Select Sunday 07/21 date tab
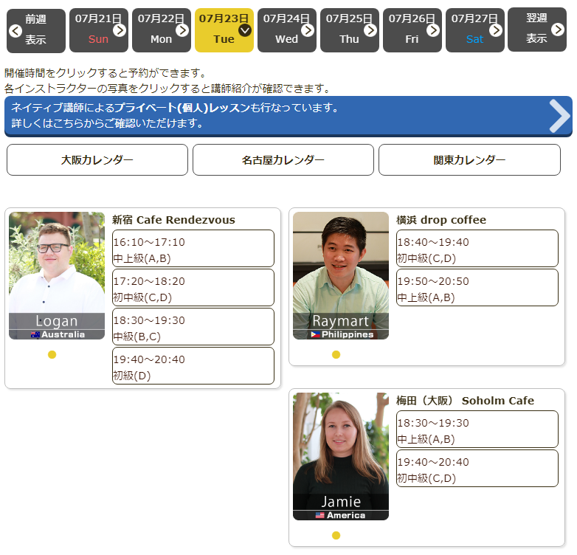This screenshot has height=555, width=577. point(99,30)
